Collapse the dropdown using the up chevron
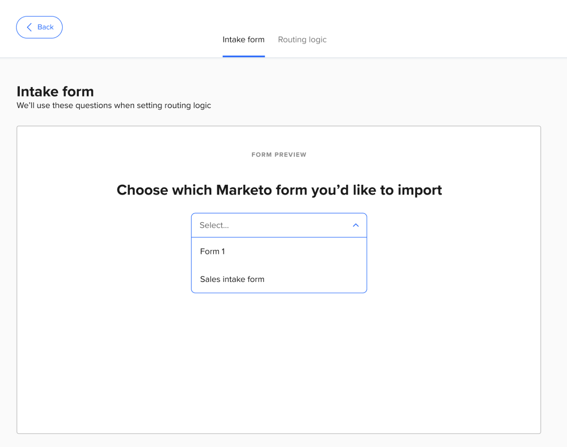The image size is (567, 447). tap(356, 225)
